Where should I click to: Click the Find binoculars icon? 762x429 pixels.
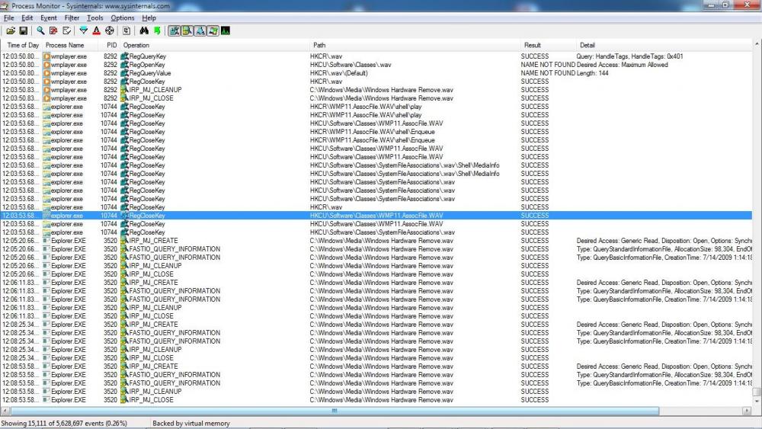[145, 31]
